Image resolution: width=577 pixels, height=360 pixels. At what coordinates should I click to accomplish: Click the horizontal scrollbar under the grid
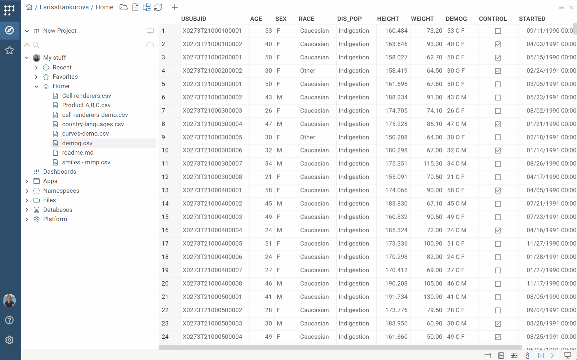(x=340, y=347)
